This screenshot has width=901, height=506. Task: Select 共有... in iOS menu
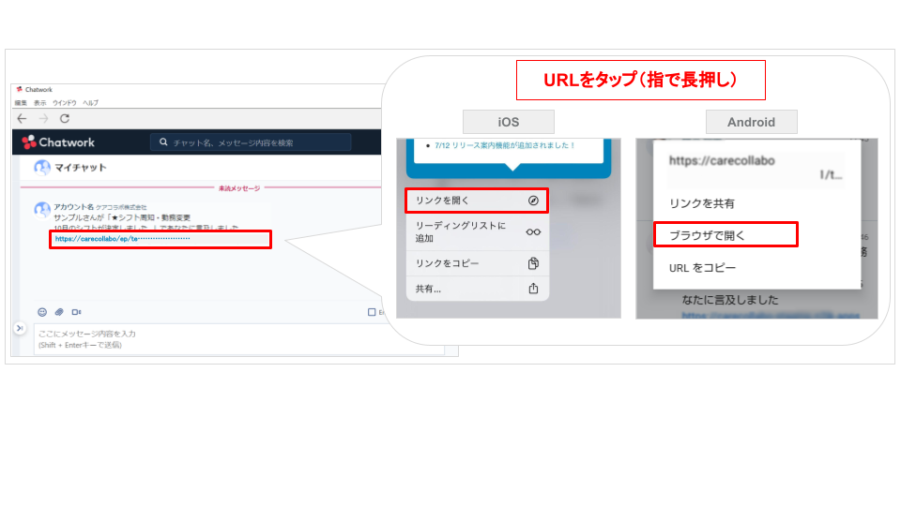point(477,289)
